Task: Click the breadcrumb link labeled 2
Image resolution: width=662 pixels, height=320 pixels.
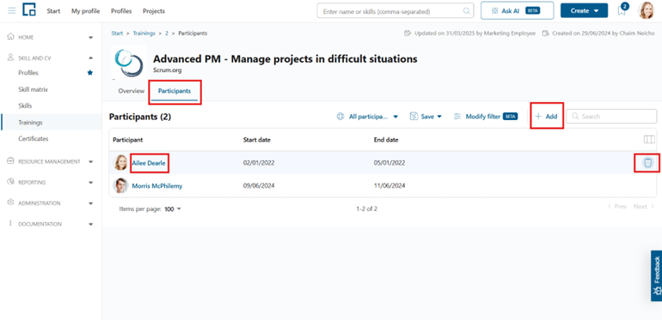Action: [x=166, y=33]
